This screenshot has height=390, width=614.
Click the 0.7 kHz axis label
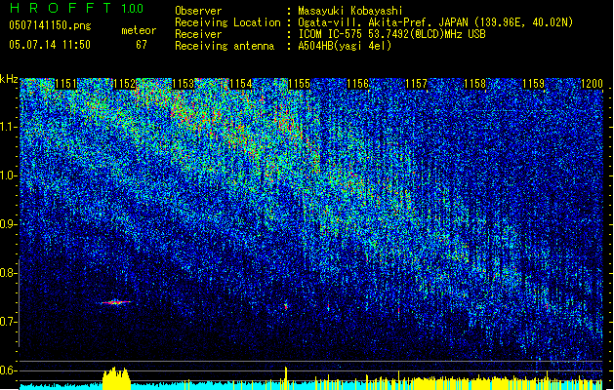[x=9, y=322]
